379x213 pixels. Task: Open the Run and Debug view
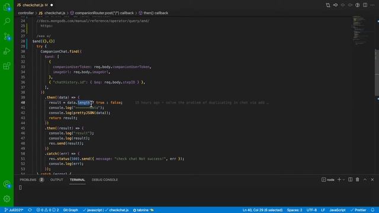(7, 51)
